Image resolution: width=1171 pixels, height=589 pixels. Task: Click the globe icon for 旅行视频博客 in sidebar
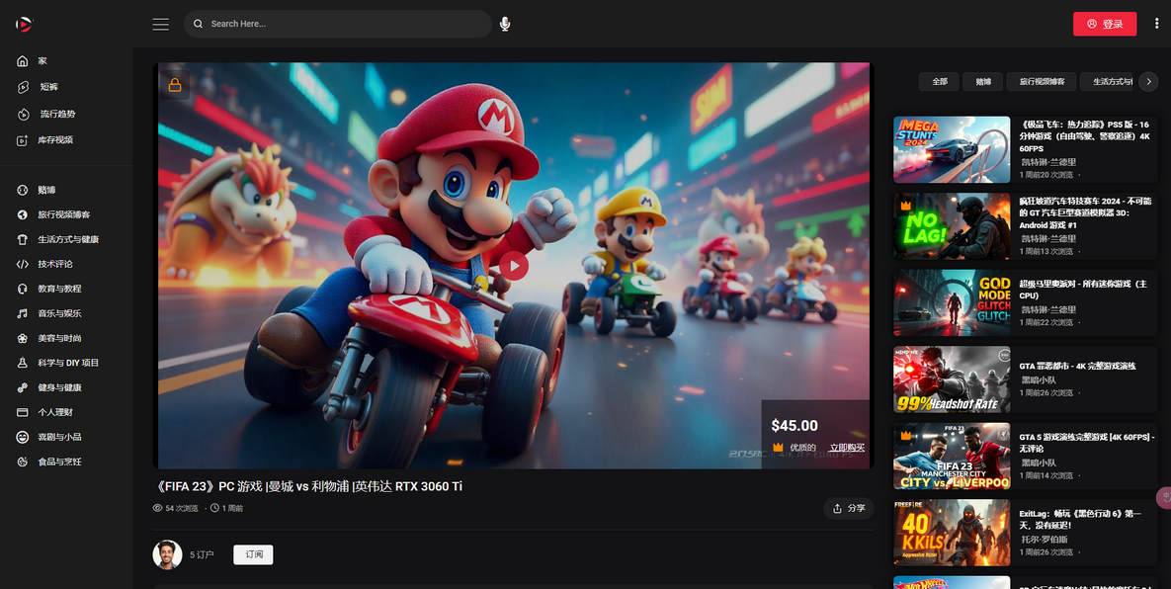[x=23, y=215]
